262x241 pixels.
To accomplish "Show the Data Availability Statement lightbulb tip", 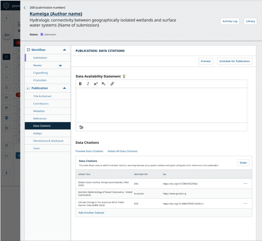I will click(x=124, y=76).
